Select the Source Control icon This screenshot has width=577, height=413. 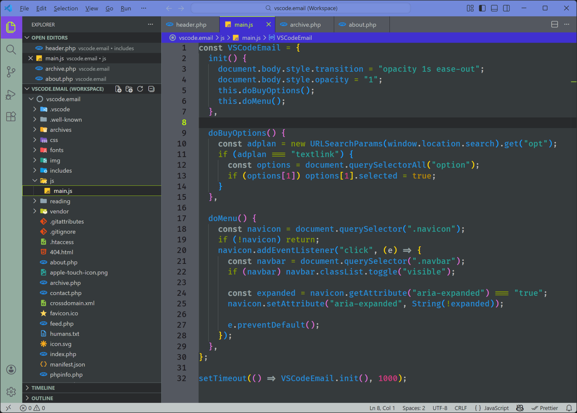(11, 72)
